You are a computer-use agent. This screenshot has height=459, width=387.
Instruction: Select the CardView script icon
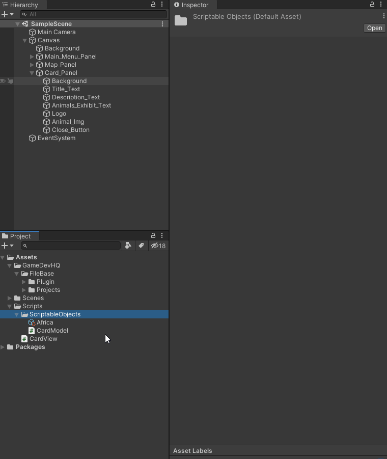pos(24,339)
